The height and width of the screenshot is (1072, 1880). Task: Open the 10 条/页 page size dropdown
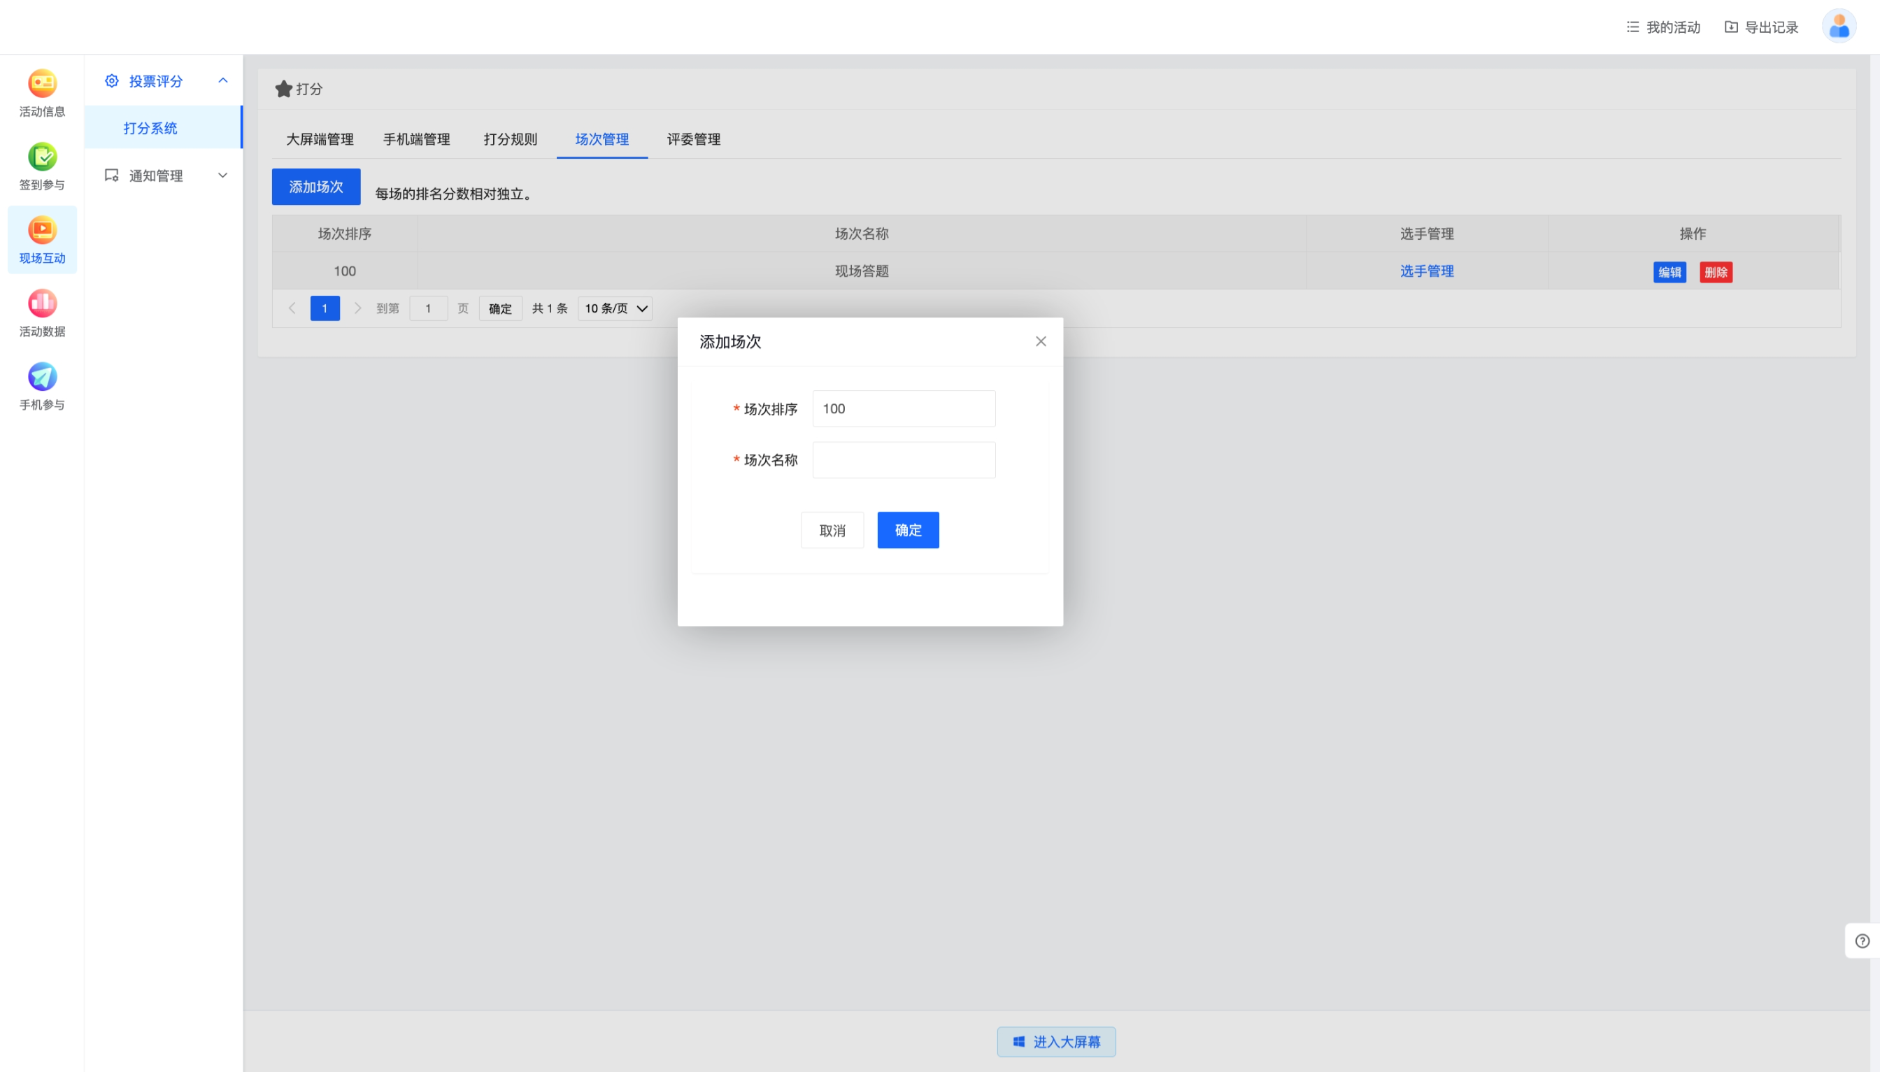click(x=615, y=308)
